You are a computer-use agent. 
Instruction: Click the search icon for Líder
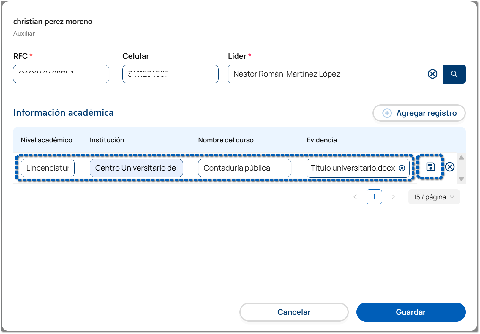(x=454, y=74)
